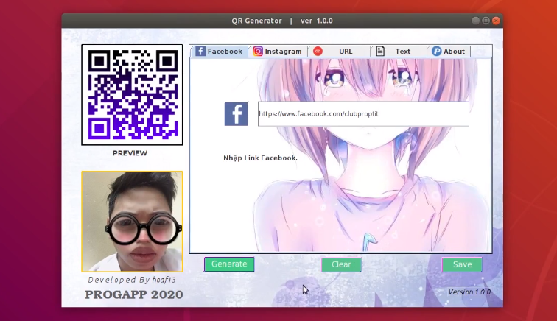Click the blue P icon on About tab
Viewport: 557px width, 321px height.
coord(437,52)
